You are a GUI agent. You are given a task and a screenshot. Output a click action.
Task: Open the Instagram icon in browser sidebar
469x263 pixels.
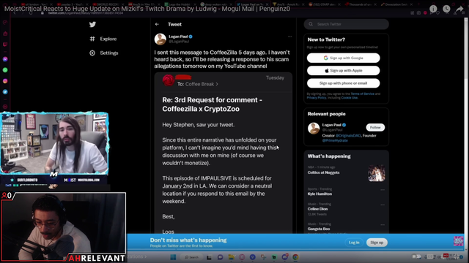(5, 81)
